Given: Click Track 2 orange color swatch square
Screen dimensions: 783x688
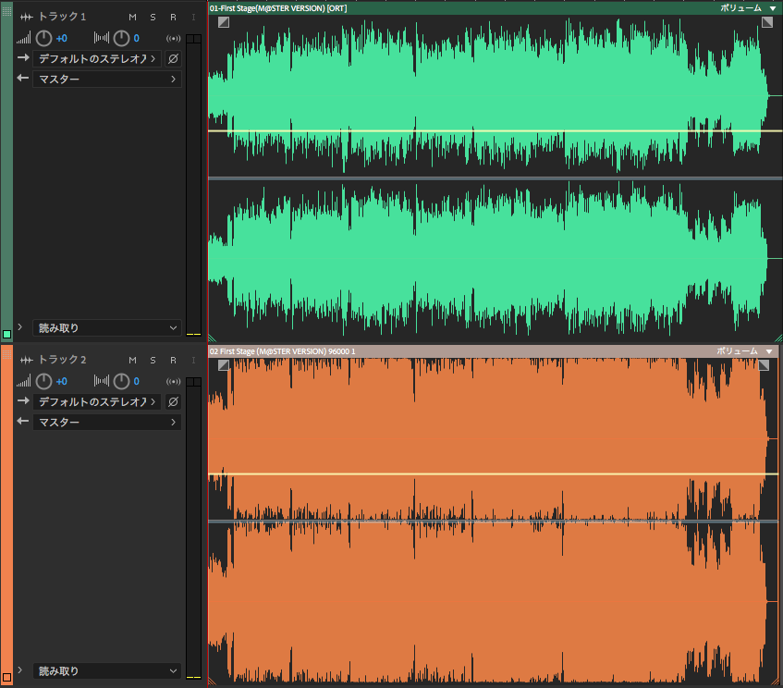Looking at the screenshot, I should click(x=7, y=678).
